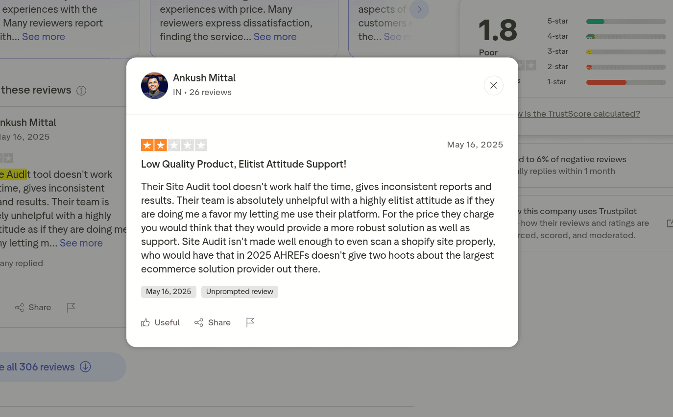673x417 pixels.
Task: Click the thumbs-up Useful icon in dialog
Action: [145, 322]
